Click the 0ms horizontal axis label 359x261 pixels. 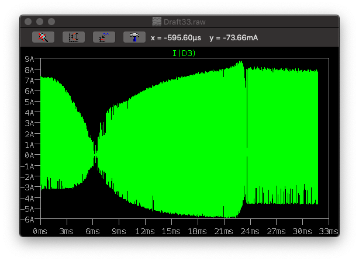(x=40, y=232)
